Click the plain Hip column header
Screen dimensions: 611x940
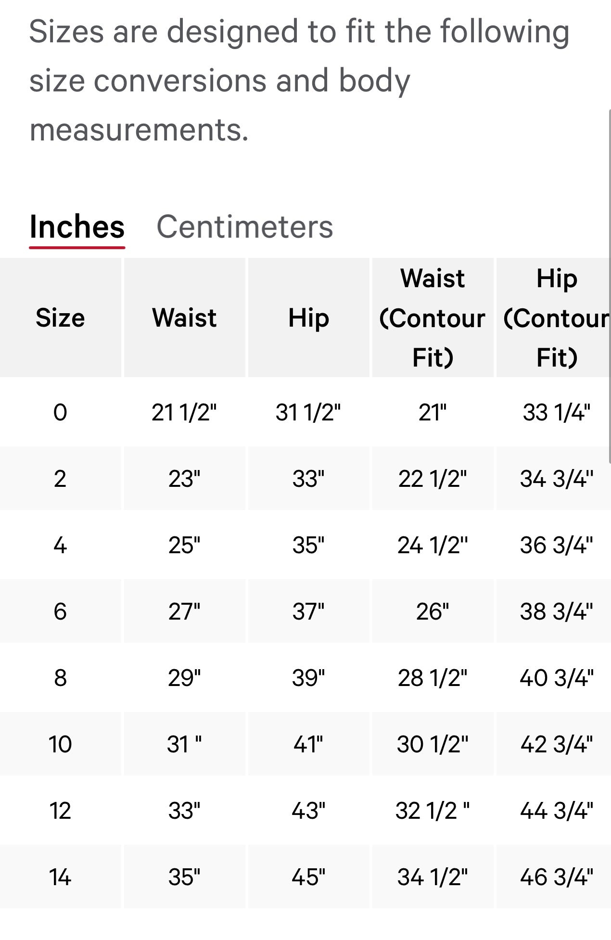click(x=308, y=318)
